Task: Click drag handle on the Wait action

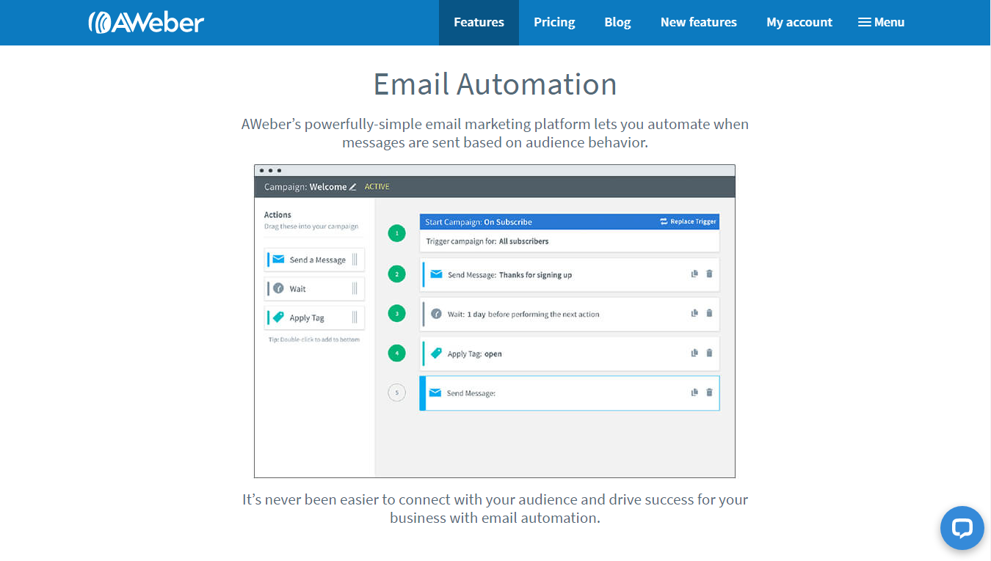Action: pyautogui.click(x=355, y=288)
